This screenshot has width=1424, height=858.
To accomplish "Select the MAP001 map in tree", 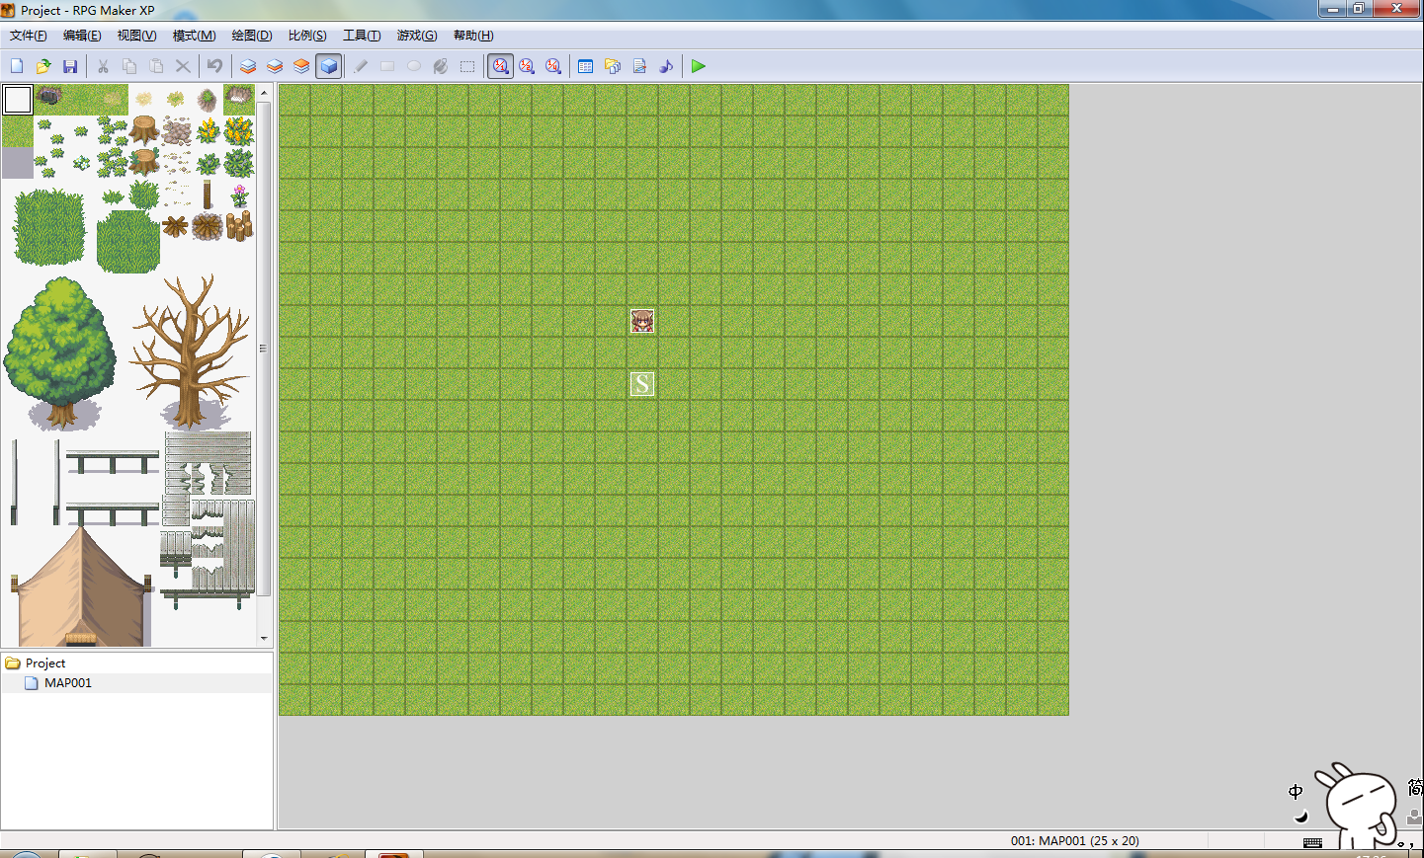I will click(68, 683).
